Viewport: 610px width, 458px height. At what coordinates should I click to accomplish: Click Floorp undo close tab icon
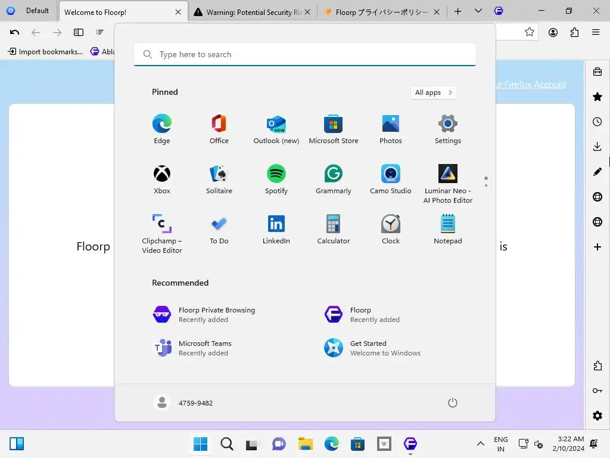point(14,32)
